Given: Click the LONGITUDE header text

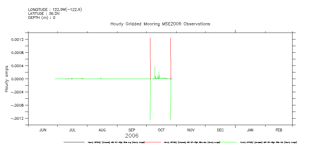Looking at the screenshot, I should pyautogui.click(x=55, y=10).
